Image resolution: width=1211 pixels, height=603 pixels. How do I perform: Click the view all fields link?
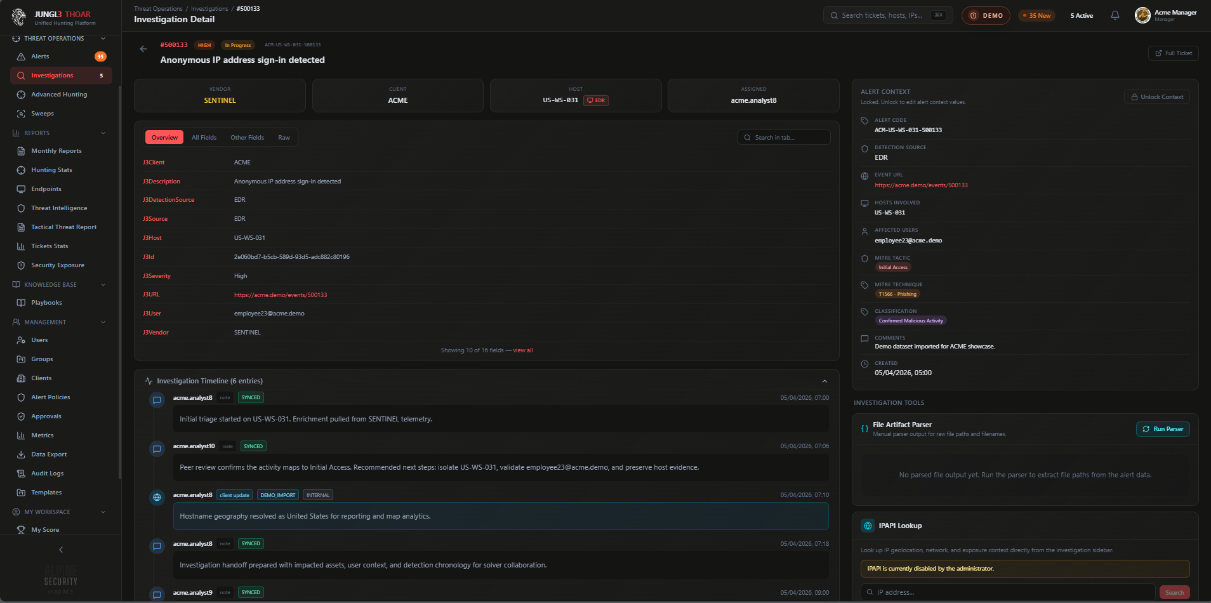pos(523,350)
